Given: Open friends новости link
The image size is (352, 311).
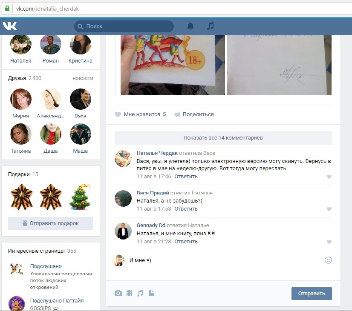Looking at the screenshot, I should (83, 78).
